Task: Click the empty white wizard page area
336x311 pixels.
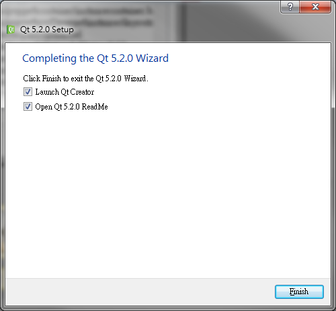Action: [168, 190]
